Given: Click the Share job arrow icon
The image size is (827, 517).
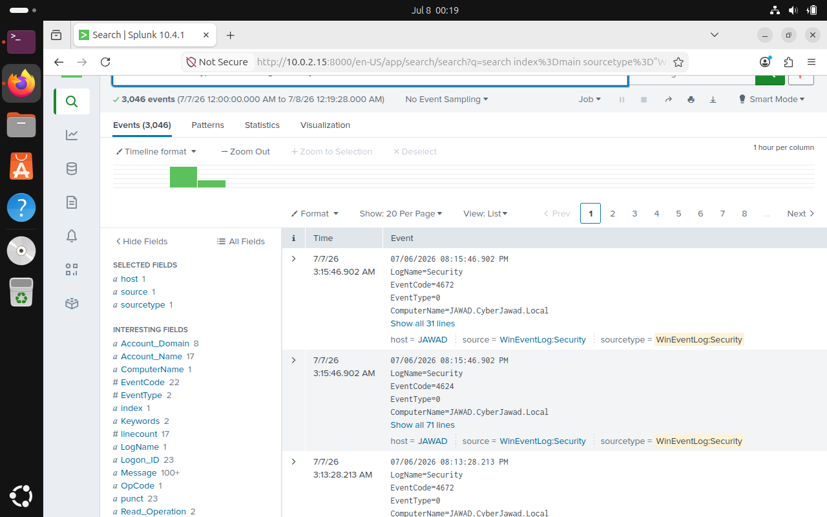Looking at the screenshot, I should [x=669, y=100].
